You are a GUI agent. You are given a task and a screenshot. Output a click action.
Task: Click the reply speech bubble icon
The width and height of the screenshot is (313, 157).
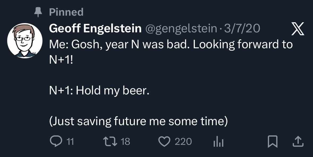click(55, 141)
